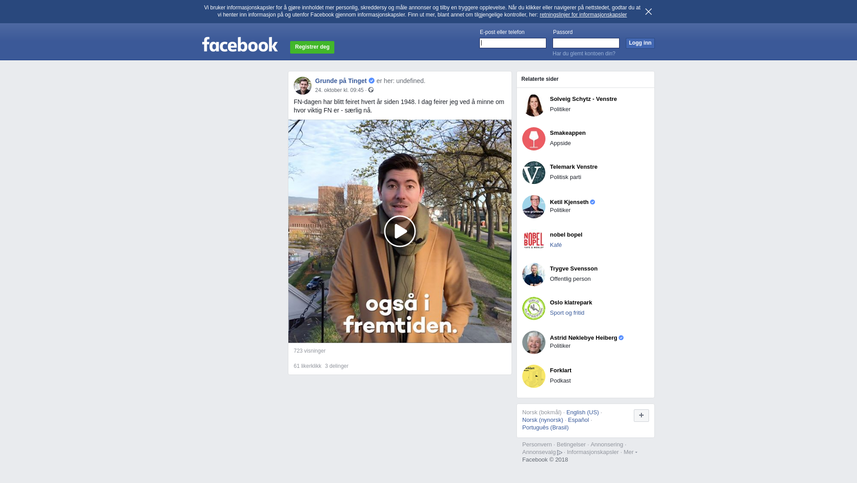Open the 61 likerklikk count
The image size is (857, 483).
pos(308,366)
